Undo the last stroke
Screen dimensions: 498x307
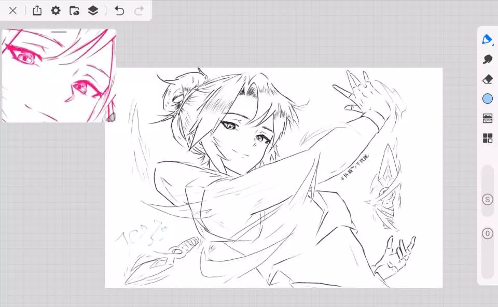pos(119,11)
